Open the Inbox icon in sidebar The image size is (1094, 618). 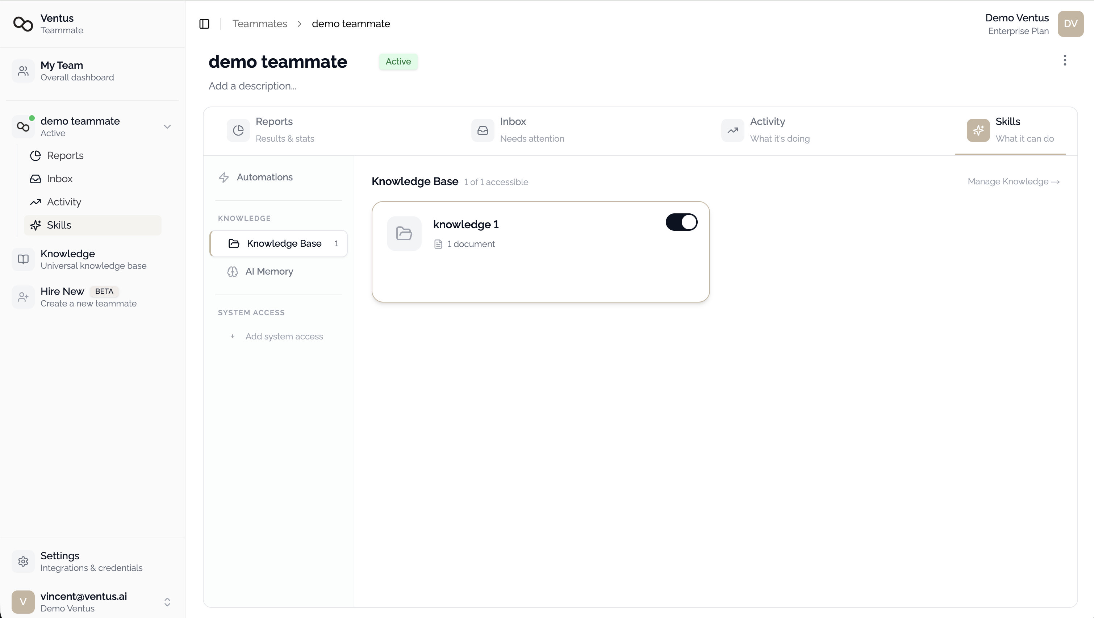[x=36, y=179]
